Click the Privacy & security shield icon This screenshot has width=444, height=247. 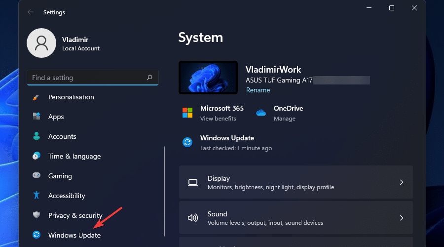pyautogui.click(x=37, y=215)
